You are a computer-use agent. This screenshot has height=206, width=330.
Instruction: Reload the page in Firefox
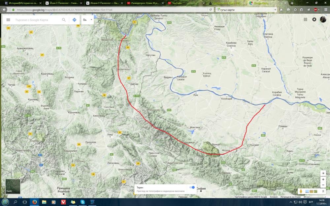point(211,10)
